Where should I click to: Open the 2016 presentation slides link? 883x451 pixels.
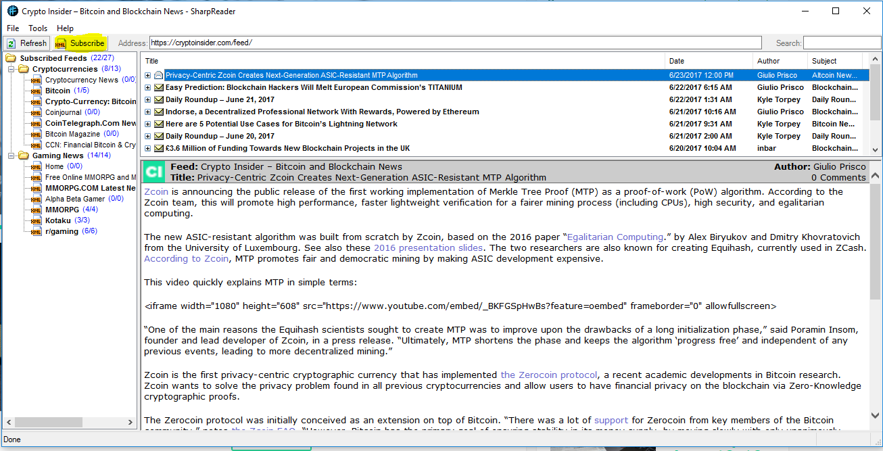428,247
